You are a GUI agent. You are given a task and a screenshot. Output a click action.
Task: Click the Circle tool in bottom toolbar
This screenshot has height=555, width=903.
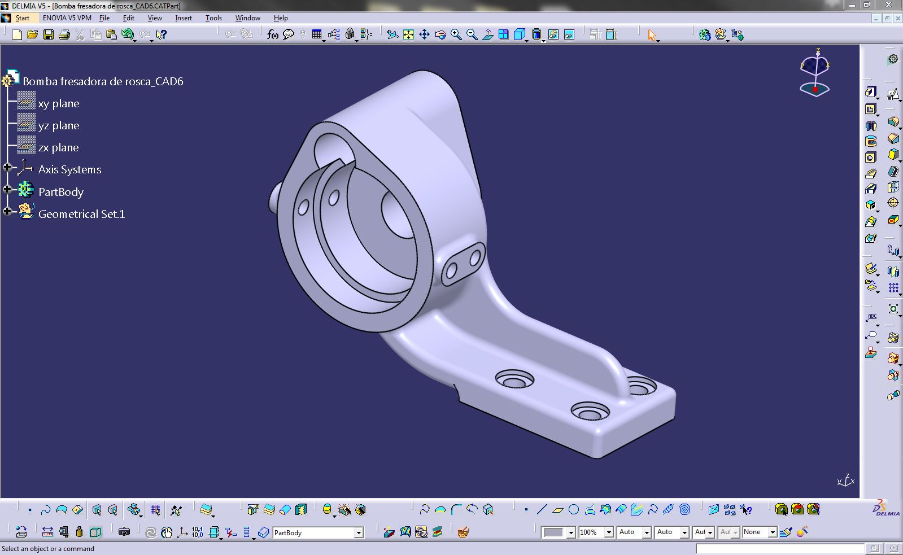[574, 510]
